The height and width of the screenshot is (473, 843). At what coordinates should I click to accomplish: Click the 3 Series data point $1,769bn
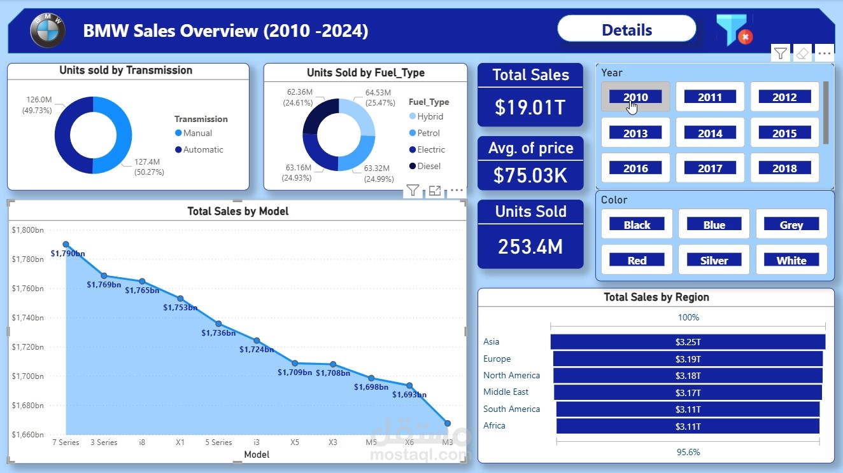point(104,276)
